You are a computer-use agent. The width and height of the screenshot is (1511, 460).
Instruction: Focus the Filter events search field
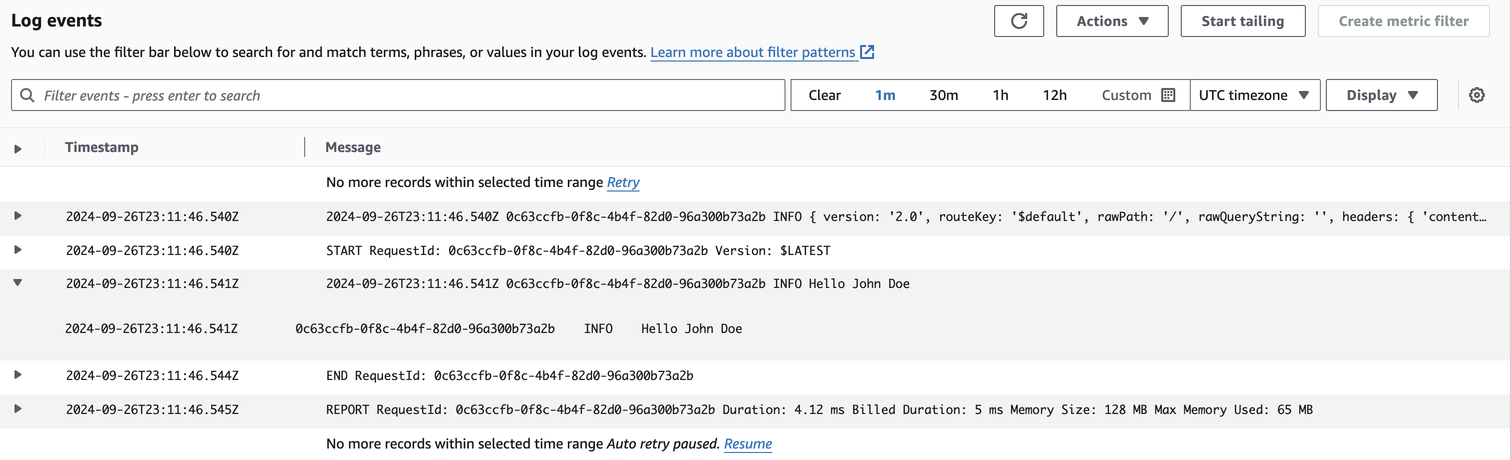coord(398,95)
